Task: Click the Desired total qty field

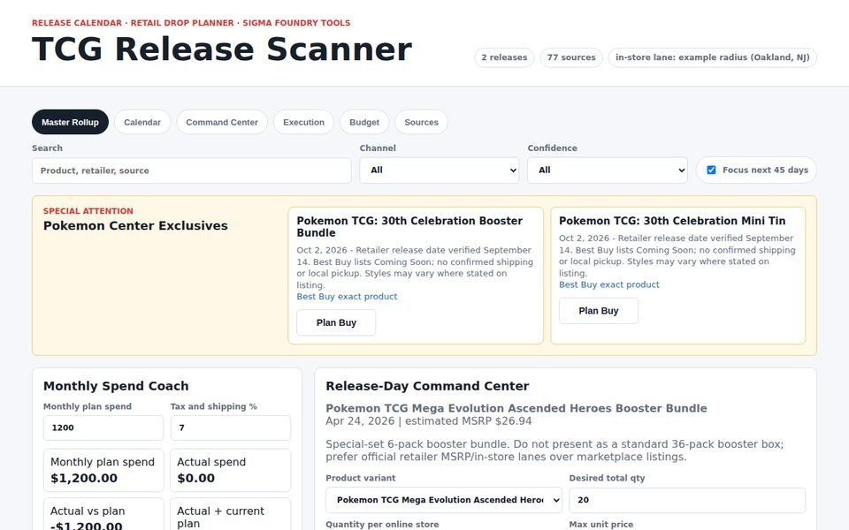Action: point(687,500)
